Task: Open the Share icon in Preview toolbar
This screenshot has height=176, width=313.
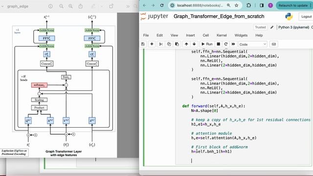Action: [80, 6]
